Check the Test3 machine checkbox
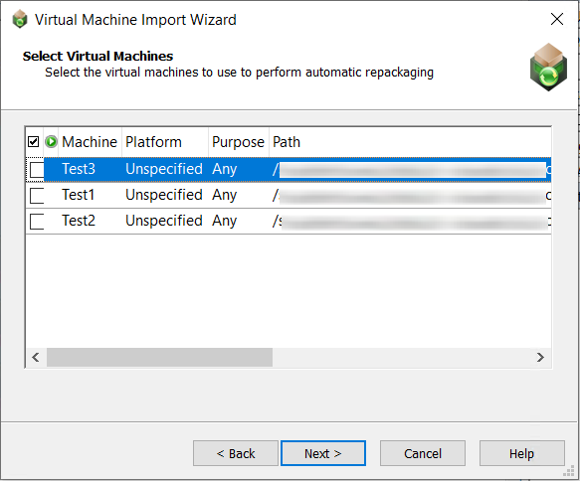This screenshot has height=481, width=580. [37, 170]
